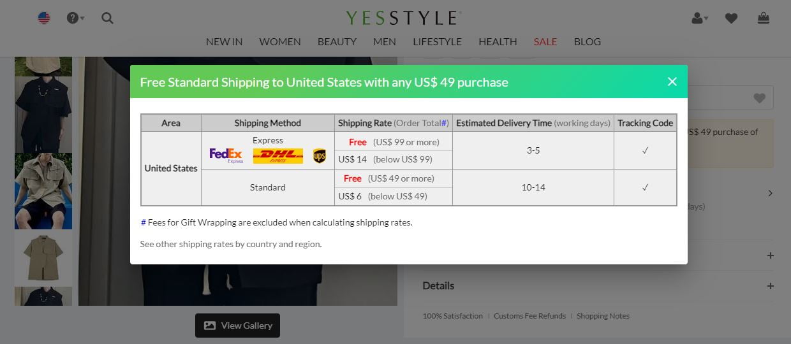Add product to wishlist heart button
The width and height of the screenshot is (791, 344).
point(759,98)
